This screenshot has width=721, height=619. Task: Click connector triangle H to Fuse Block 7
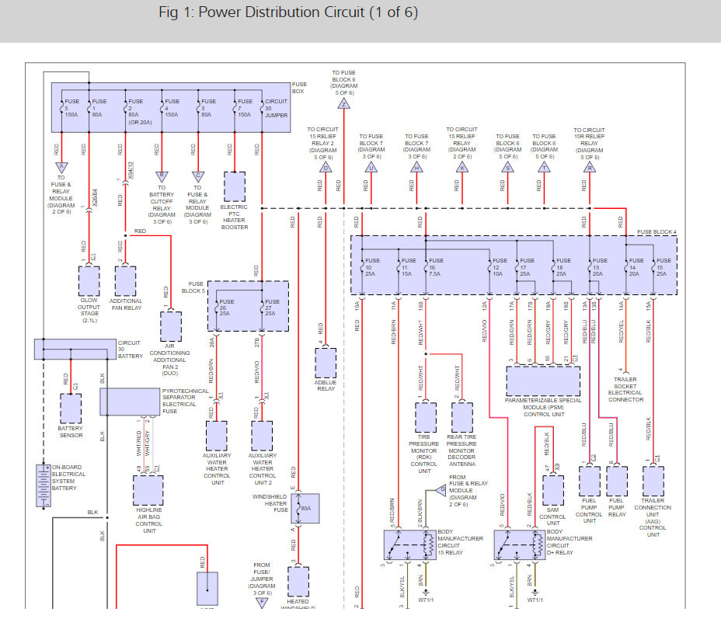click(x=416, y=167)
